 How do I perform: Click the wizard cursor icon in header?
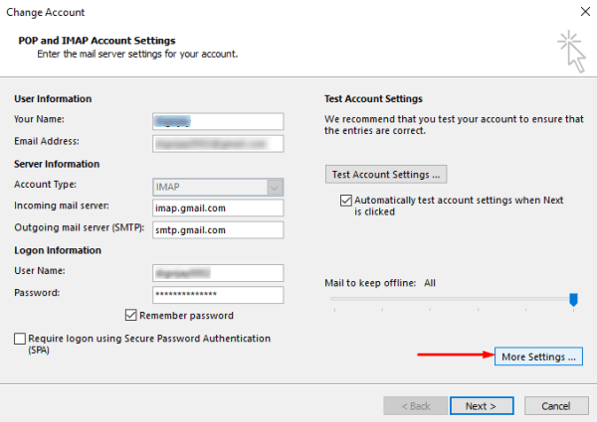[570, 52]
